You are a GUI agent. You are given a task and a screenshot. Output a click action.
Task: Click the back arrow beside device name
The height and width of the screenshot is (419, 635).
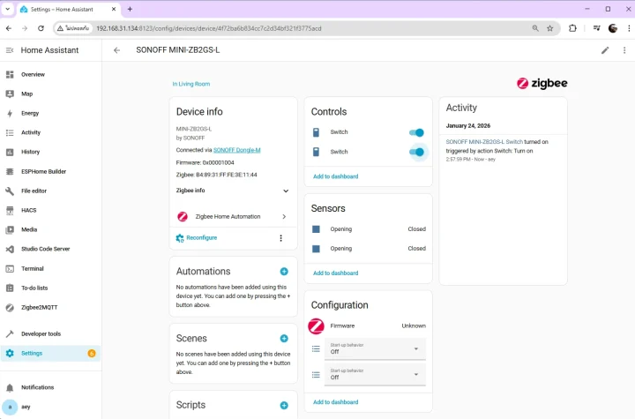[x=116, y=50]
